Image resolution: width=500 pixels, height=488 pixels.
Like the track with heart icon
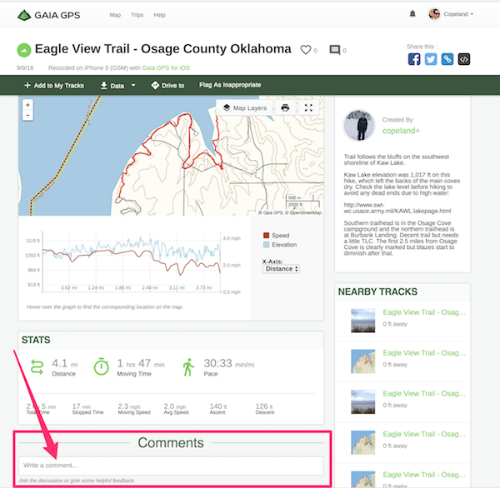click(x=306, y=50)
